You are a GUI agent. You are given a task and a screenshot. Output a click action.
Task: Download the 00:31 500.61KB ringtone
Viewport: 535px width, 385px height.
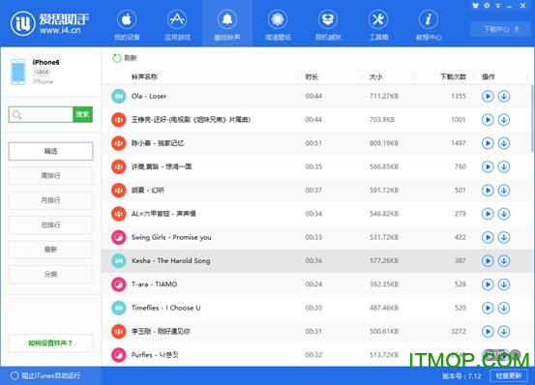(504, 332)
